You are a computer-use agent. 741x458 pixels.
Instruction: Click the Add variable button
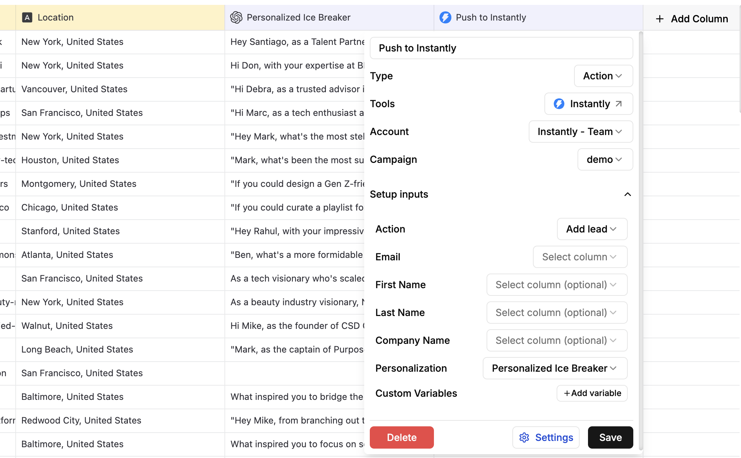pos(592,393)
